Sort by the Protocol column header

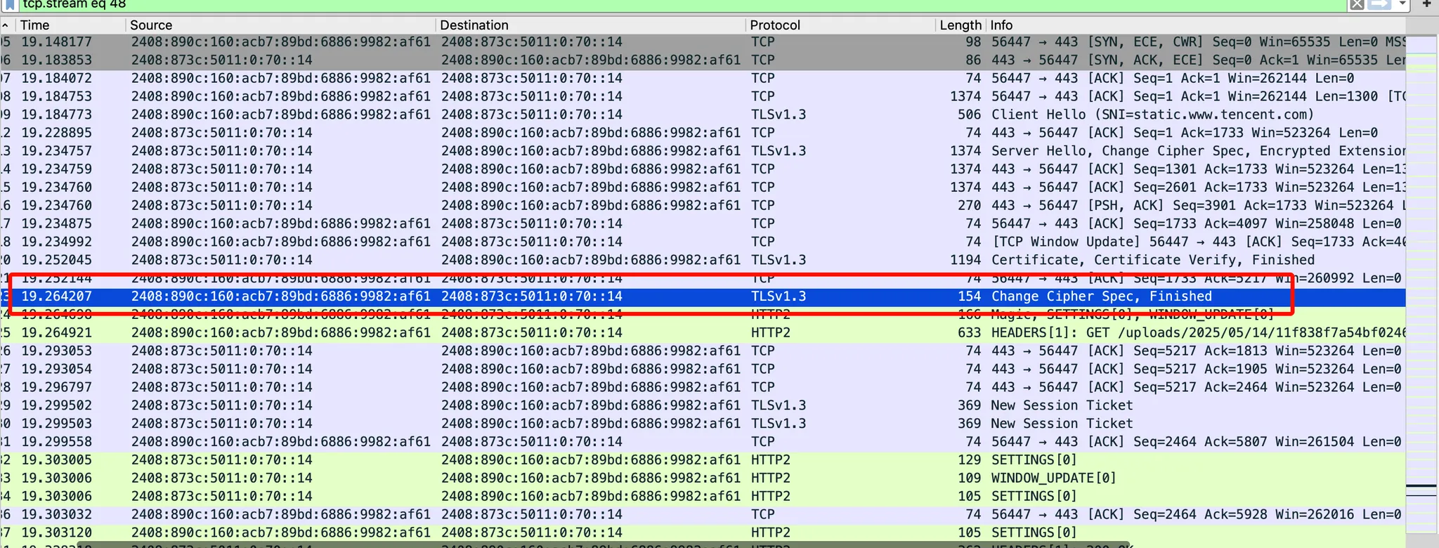click(840, 25)
